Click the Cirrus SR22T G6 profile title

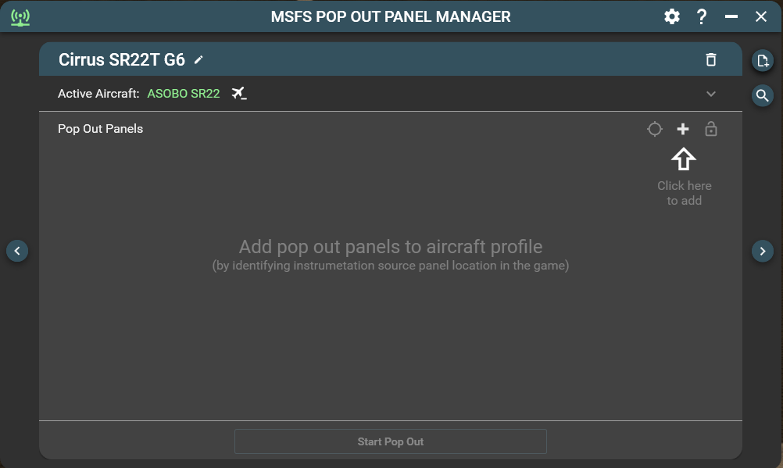122,60
